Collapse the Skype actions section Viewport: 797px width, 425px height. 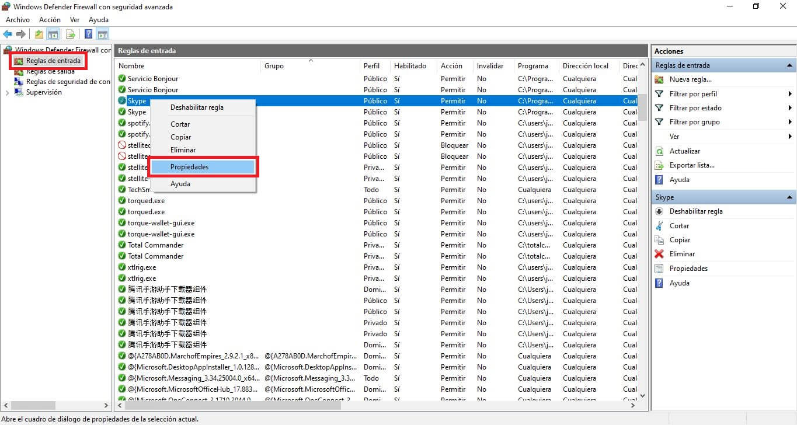pos(790,197)
